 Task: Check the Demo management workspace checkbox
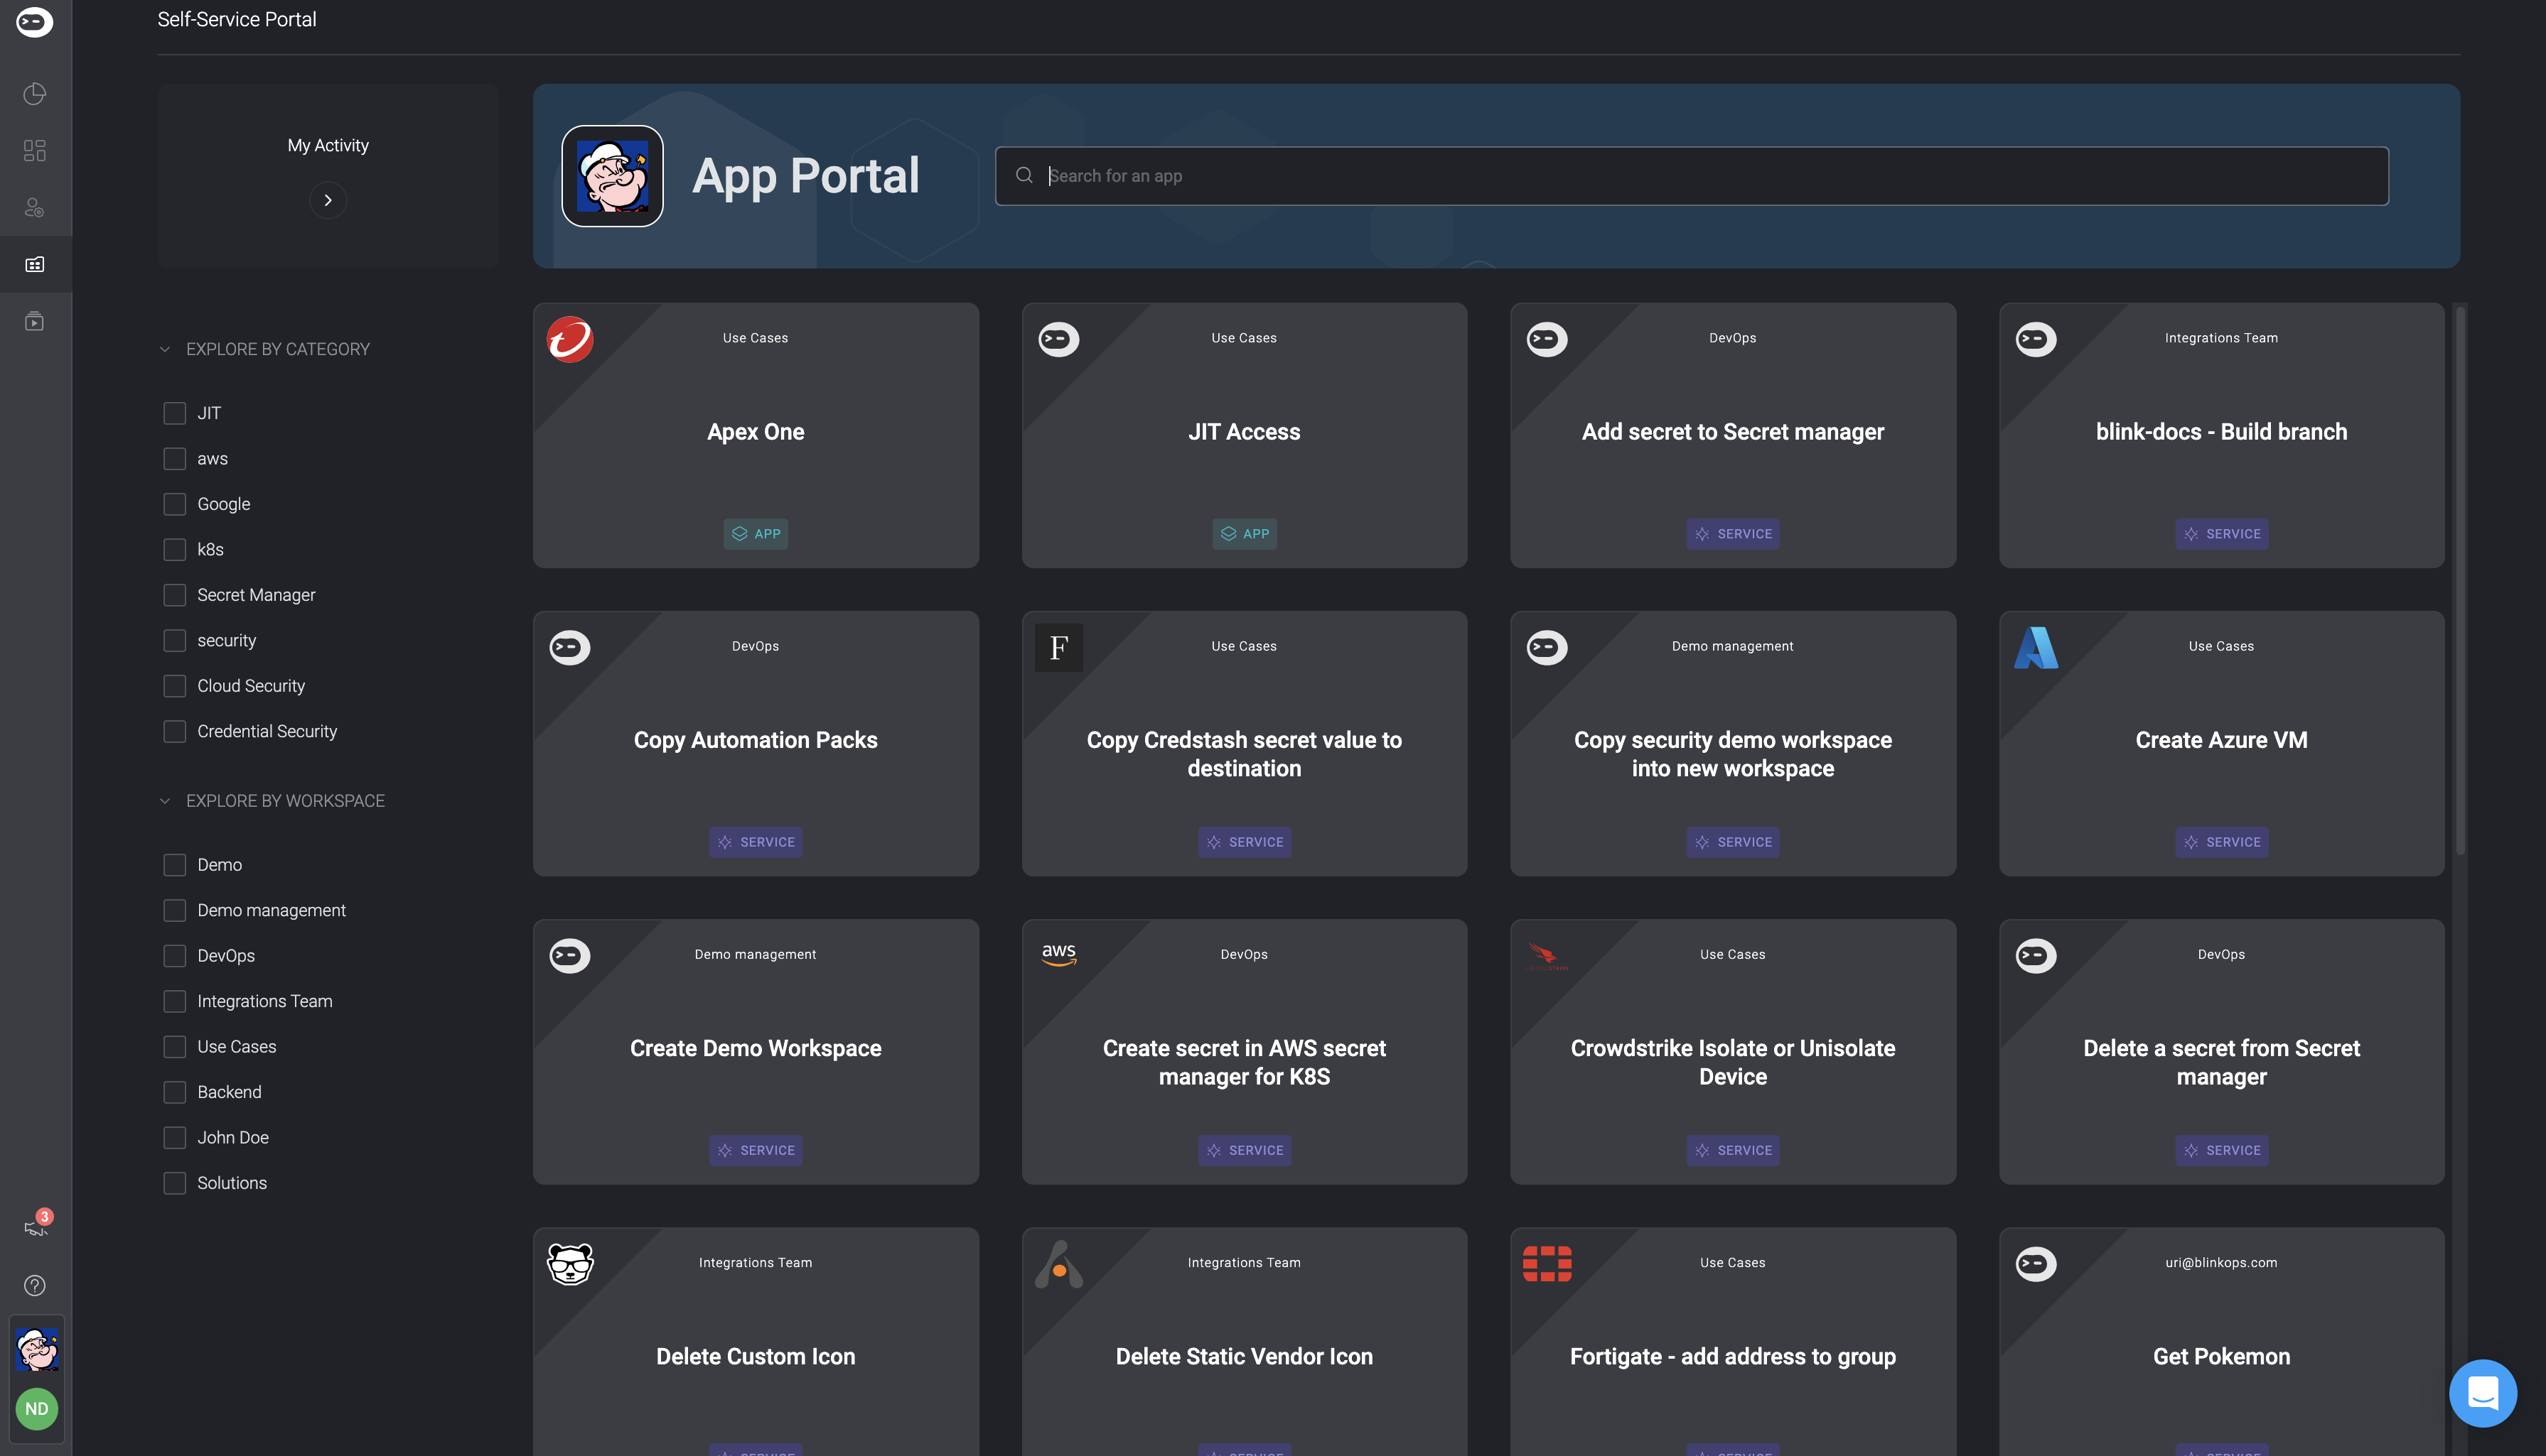coord(174,911)
